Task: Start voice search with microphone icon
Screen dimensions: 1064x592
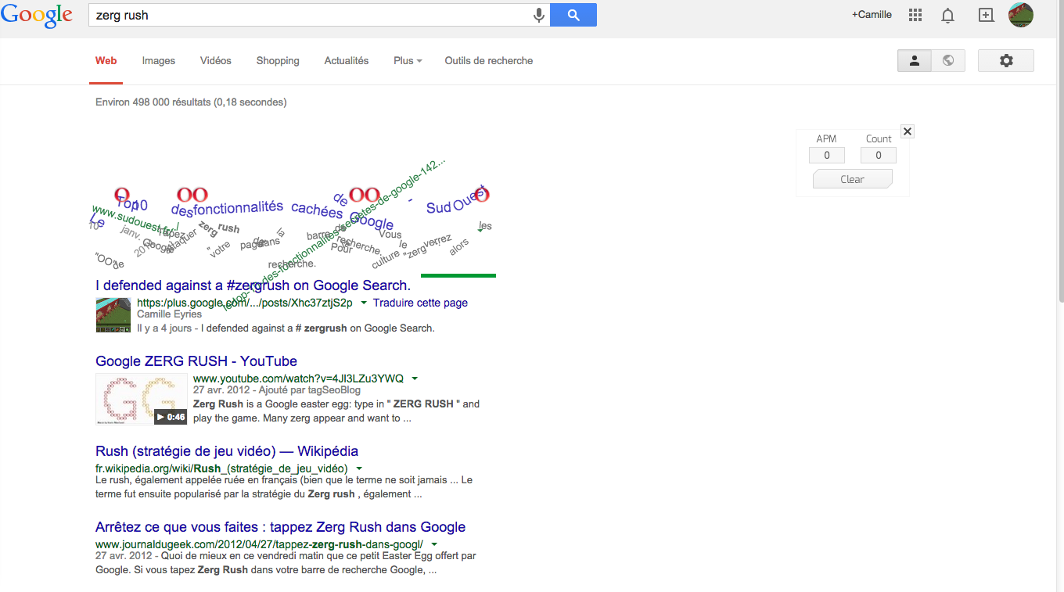Action: click(x=538, y=15)
